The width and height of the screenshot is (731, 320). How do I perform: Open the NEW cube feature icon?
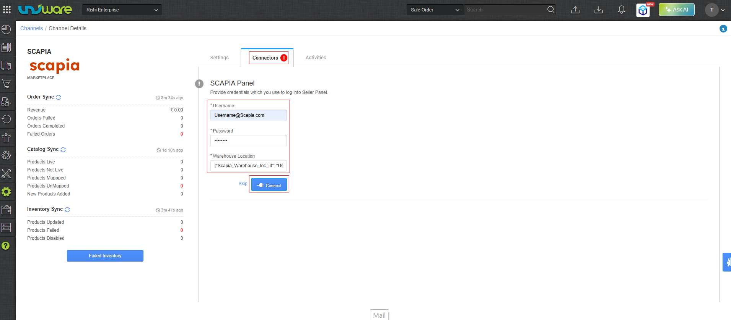pyautogui.click(x=643, y=10)
